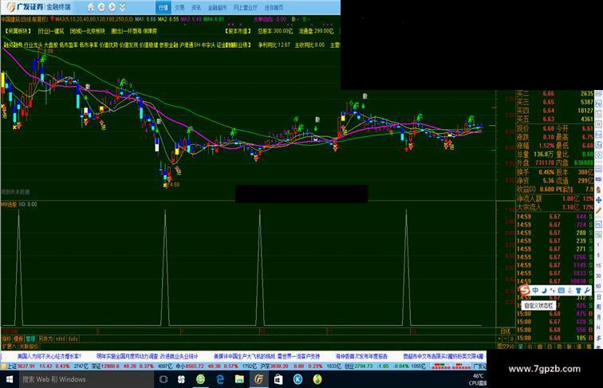Expand the double-chevron toolbar menu
The height and width of the screenshot is (388, 603).
pyautogui.click(x=122, y=7)
